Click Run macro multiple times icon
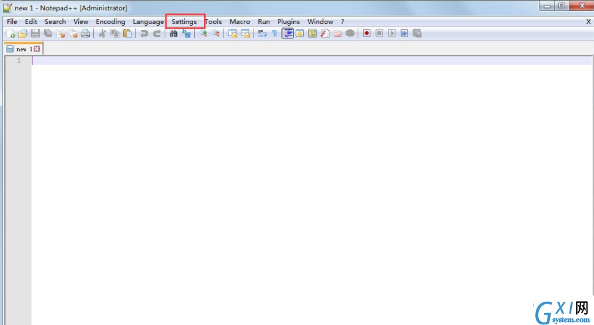Image resolution: width=594 pixels, height=325 pixels. coord(404,33)
